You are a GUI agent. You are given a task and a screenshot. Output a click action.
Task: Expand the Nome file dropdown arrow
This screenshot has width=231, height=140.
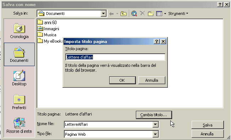click(x=155, y=124)
